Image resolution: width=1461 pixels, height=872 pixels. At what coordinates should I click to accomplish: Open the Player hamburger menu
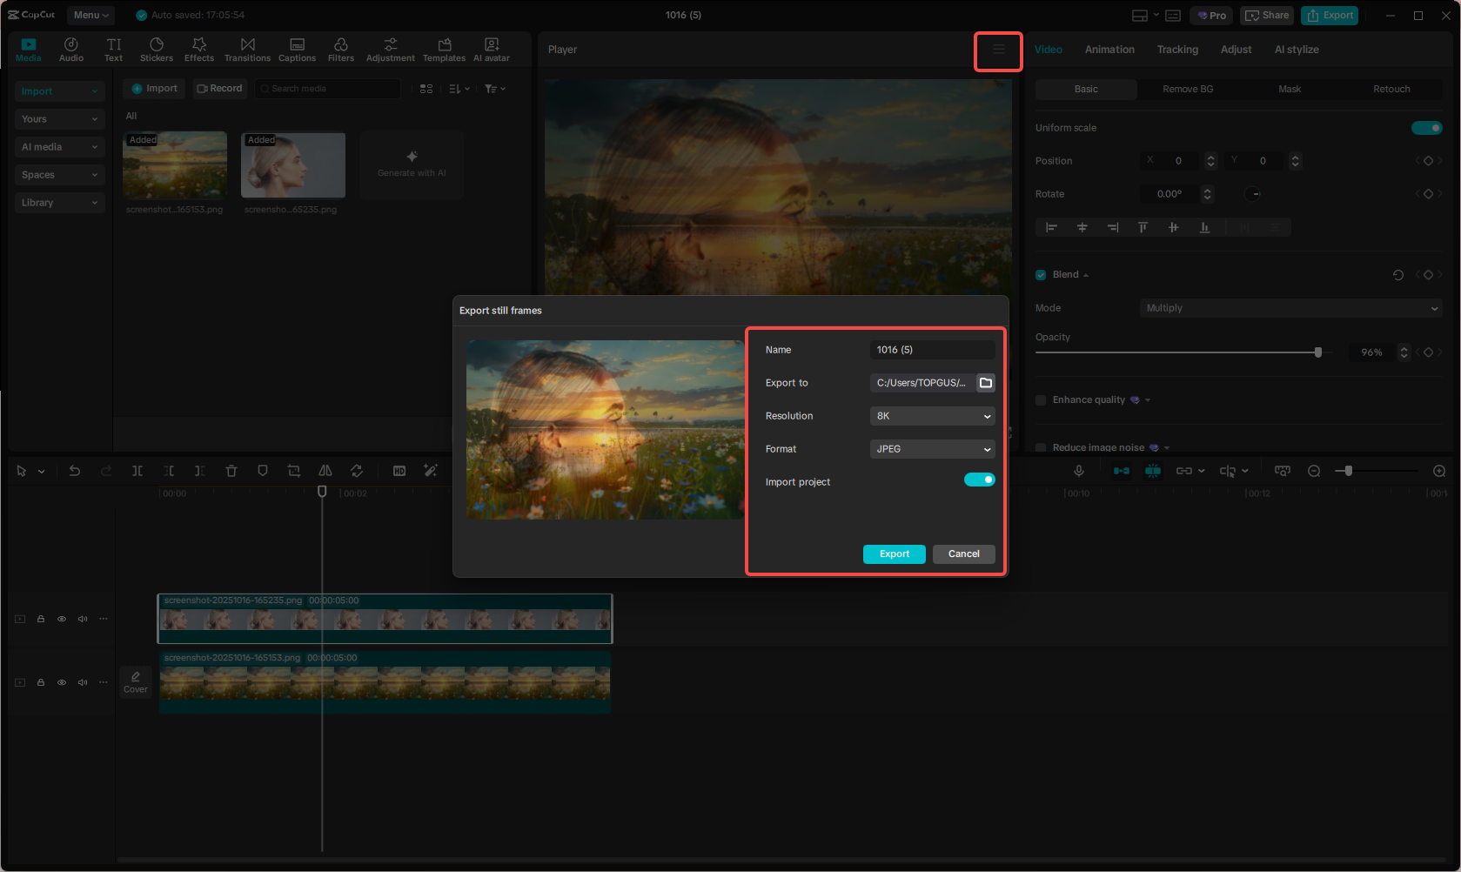(x=998, y=50)
